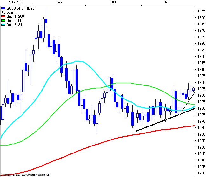206x177 pixels.
Task: Click the blue GOLD SPOT legend swatch
Action: [x=3, y=8]
